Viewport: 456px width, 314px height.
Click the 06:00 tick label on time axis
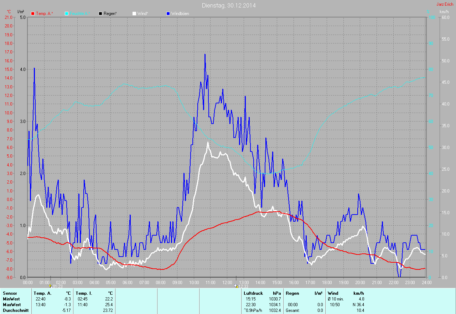tap(127, 282)
